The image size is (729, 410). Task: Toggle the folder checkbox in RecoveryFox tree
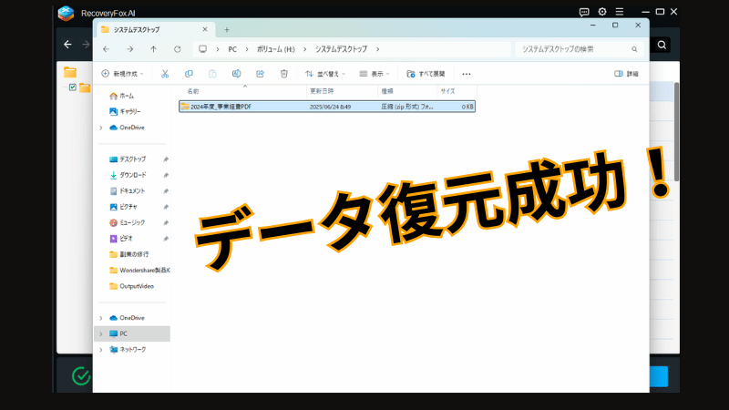73,87
